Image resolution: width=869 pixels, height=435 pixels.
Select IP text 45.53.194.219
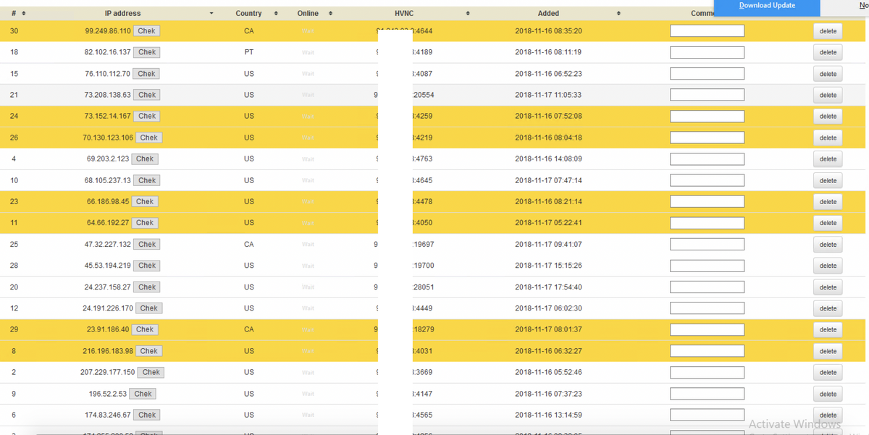tap(107, 266)
